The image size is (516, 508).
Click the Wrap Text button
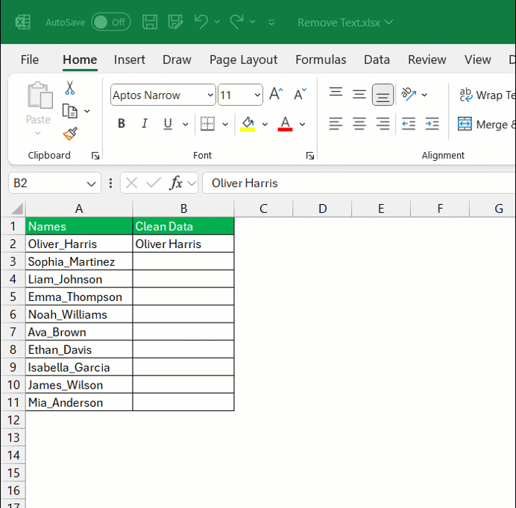(487, 95)
